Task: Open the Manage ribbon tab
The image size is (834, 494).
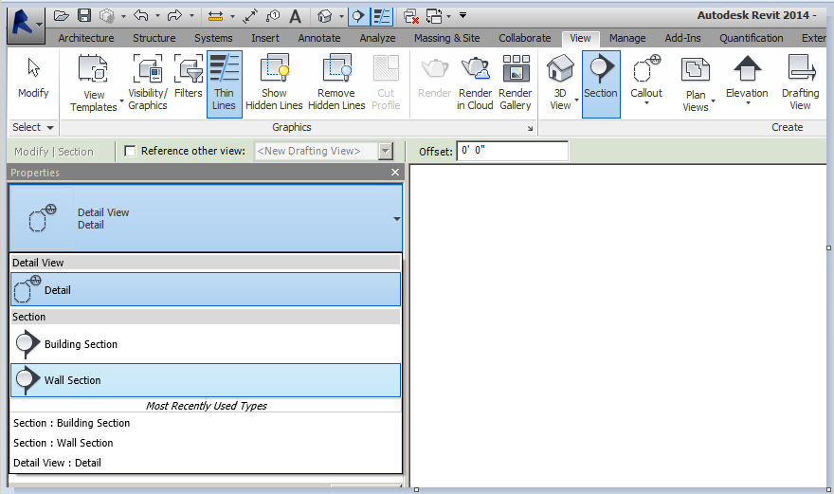Action: [627, 38]
